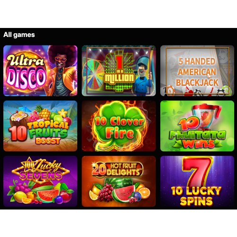Open the 10 Fruitata Wins game
The image size is (237, 237).
(197, 126)
